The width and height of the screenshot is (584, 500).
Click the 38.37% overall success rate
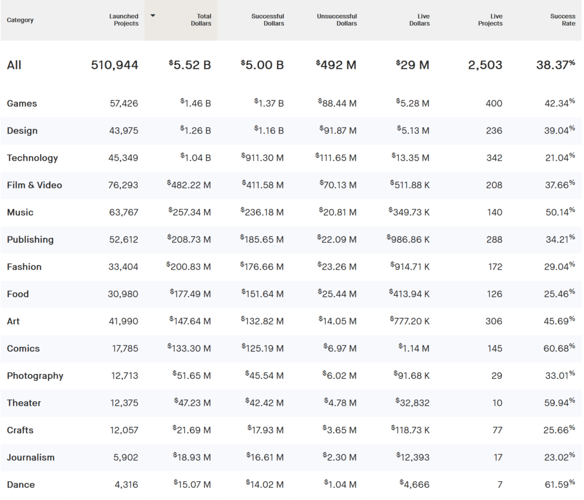[556, 65]
